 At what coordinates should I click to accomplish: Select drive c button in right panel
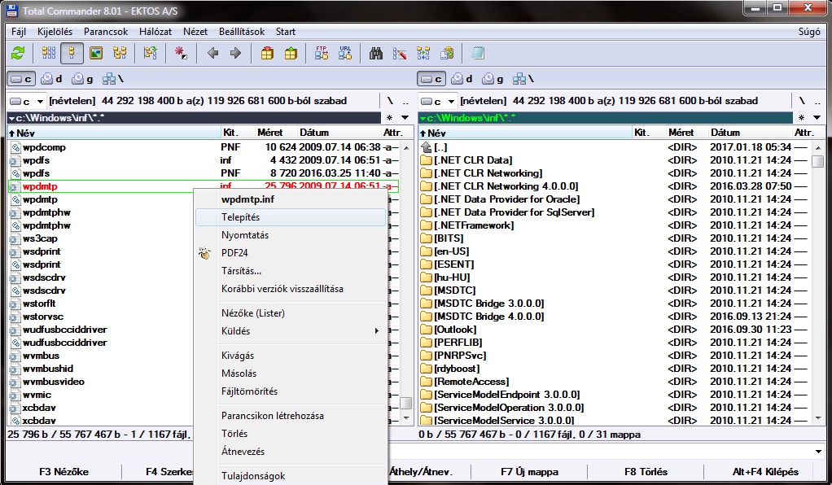(431, 79)
